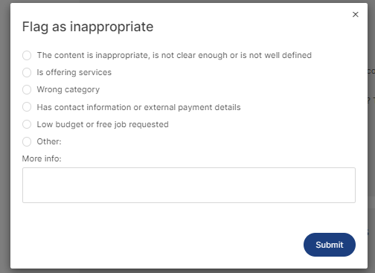Image resolution: width=375 pixels, height=273 pixels.
Task: Pick the "Has contact information" radio circle
Action: [27, 107]
